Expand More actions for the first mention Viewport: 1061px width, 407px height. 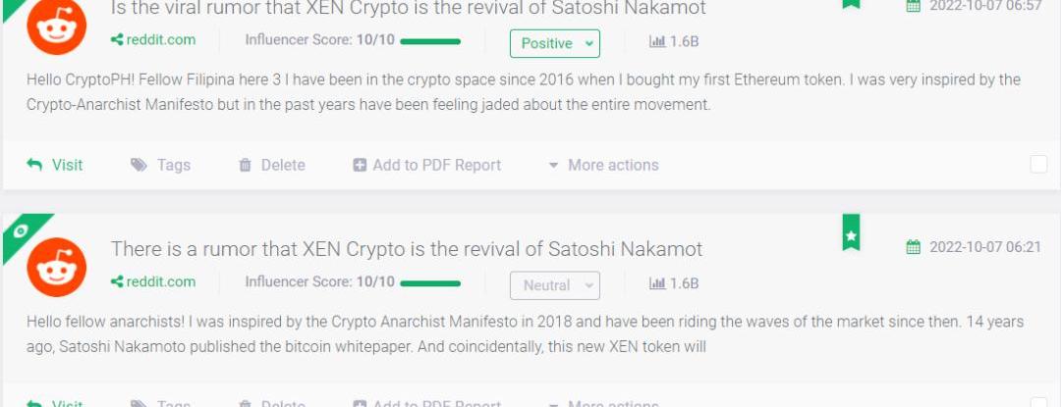coord(603,165)
